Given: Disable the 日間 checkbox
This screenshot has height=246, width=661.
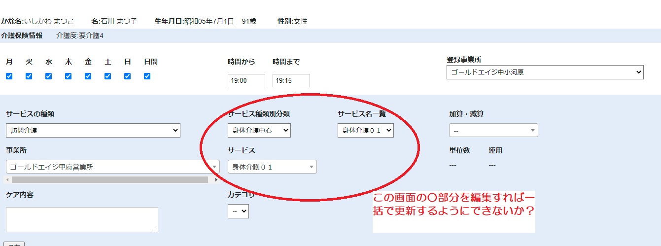Looking at the screenshot, I should [147, 76].
